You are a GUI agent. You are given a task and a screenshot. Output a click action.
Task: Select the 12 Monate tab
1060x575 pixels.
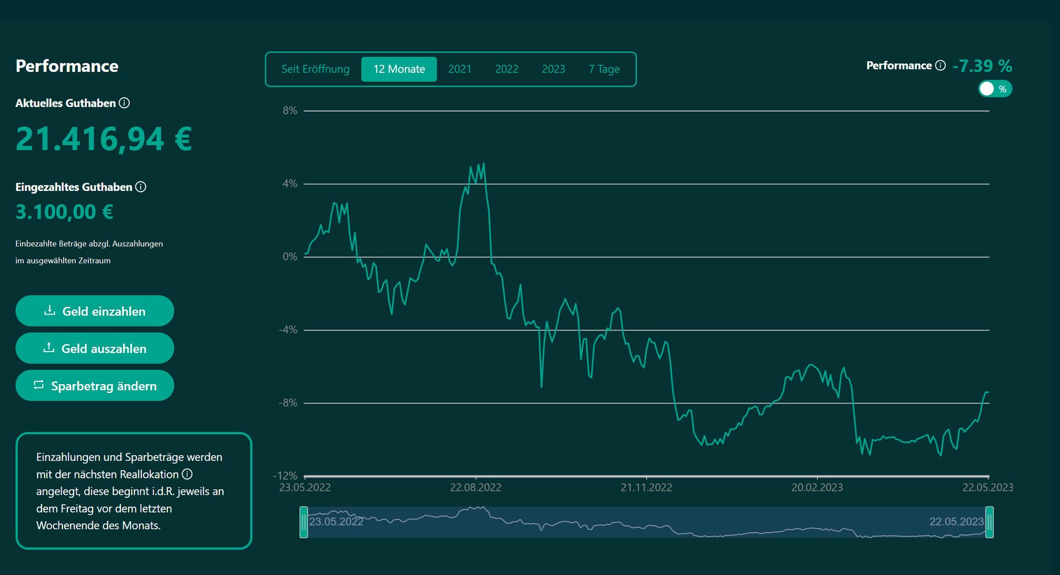click(399, 69)
